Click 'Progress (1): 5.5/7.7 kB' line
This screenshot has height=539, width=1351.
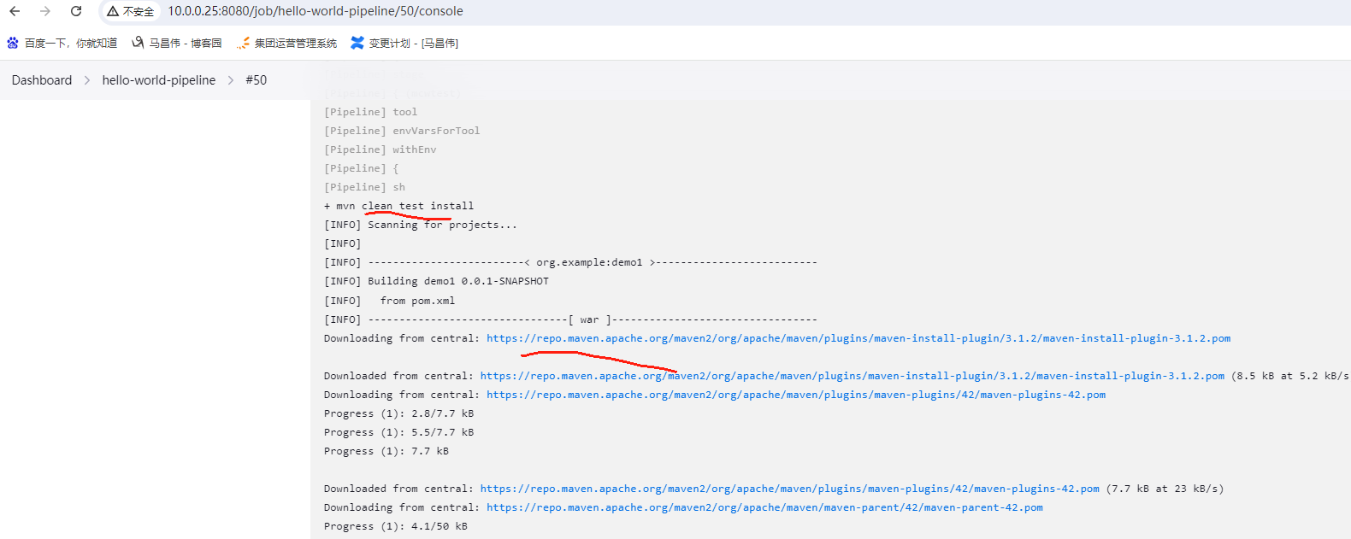[399, 432]
